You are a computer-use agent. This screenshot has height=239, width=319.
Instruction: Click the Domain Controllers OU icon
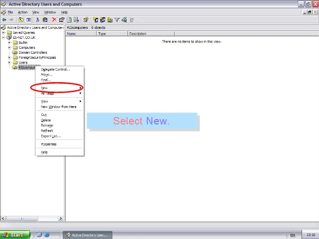tap(15, 52)
